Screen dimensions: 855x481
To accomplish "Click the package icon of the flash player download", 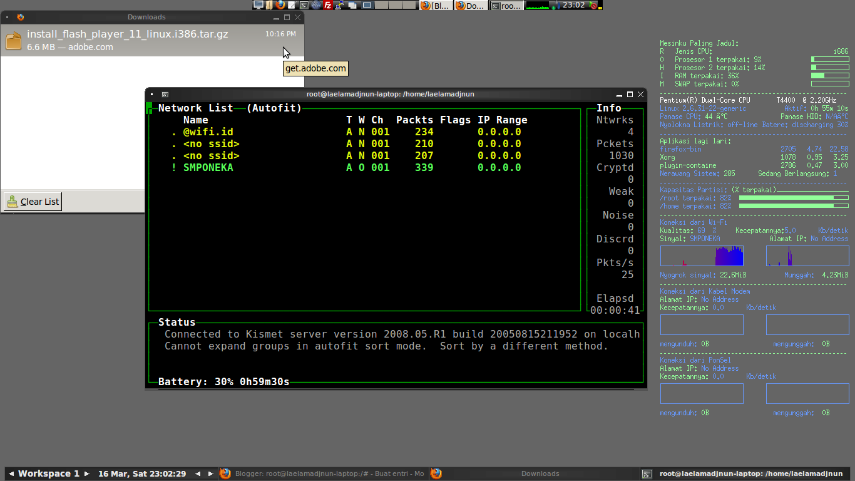I will 14,40.
